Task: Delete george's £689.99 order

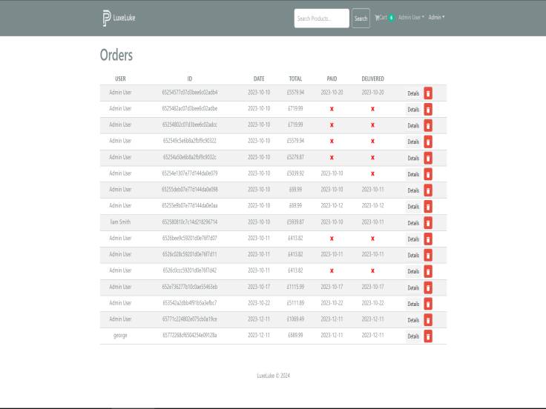Action: click(428, 336)
